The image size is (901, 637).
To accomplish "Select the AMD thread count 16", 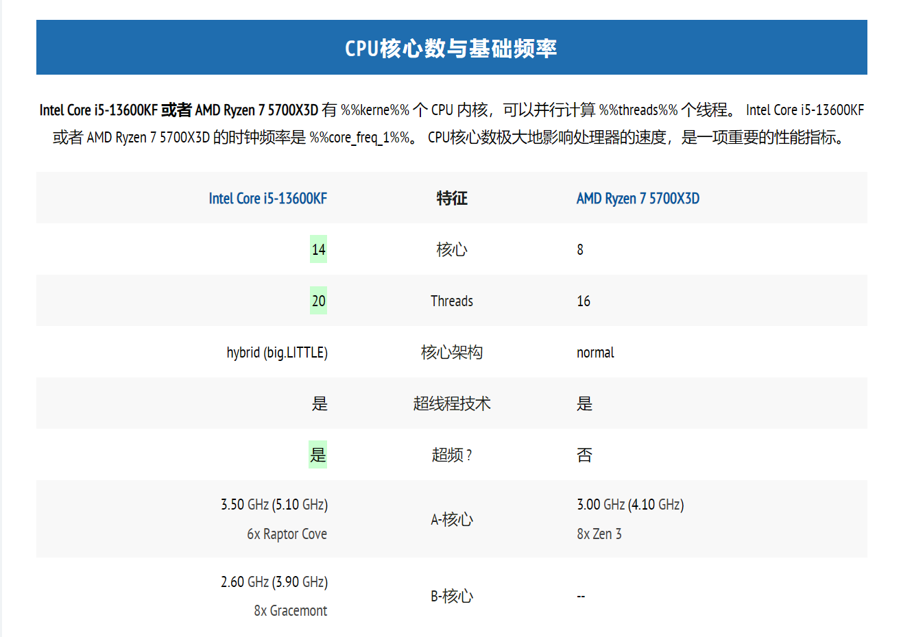I will (584, 301).
